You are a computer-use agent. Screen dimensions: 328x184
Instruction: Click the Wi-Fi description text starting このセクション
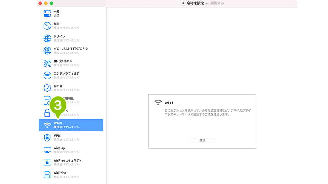pos(207,112)
